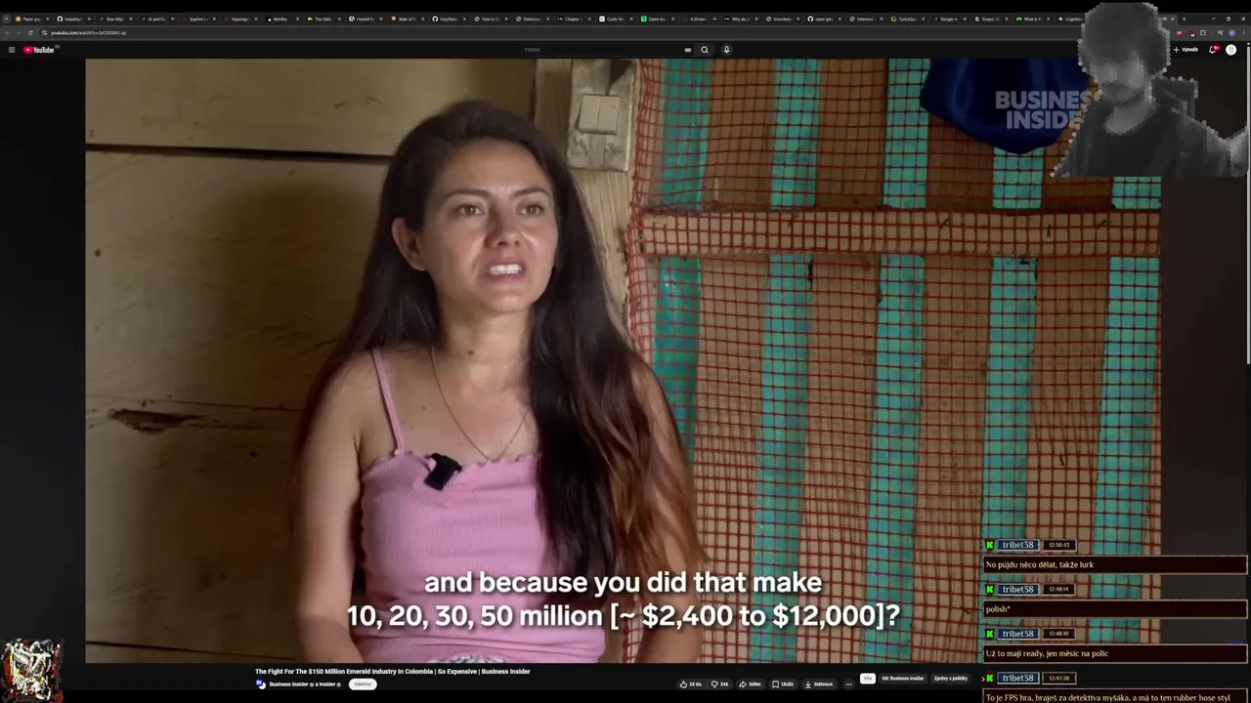1251x703 pixels.
Task: Open a new browser tab with plus
Action: (1184, 19)
